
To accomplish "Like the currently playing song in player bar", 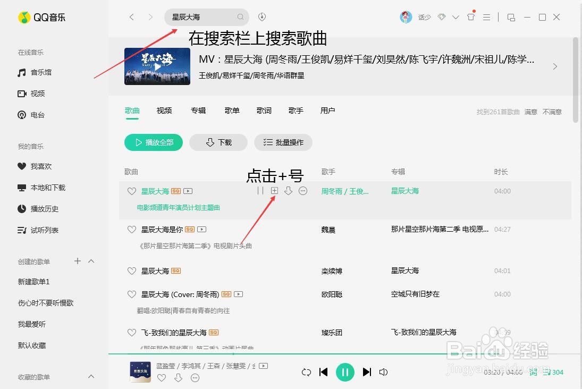I will point(162,378).
